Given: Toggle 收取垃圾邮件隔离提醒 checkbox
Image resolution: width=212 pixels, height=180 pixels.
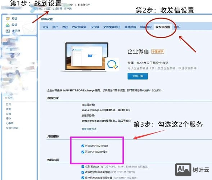Looking at the screenshot, I should 83,172.
